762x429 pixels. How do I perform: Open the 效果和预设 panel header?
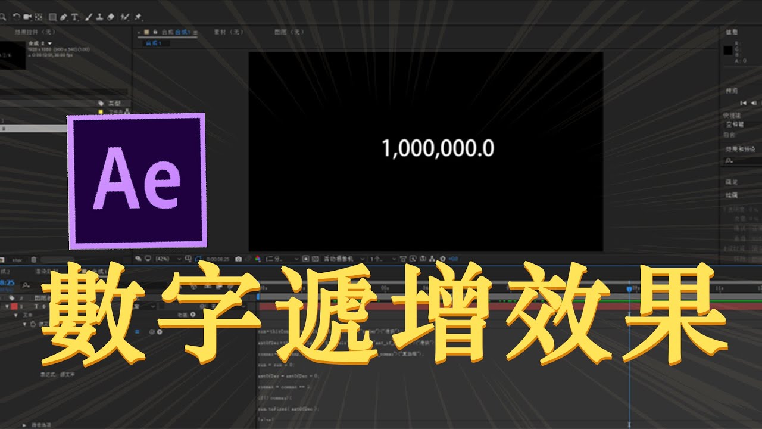coord(741,149)
